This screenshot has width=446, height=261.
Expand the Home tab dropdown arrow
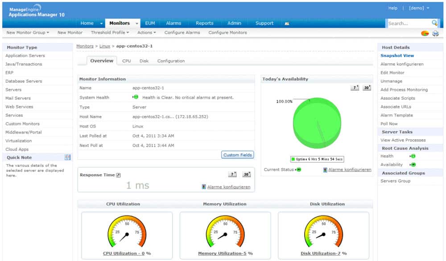[x=101, y=23]
